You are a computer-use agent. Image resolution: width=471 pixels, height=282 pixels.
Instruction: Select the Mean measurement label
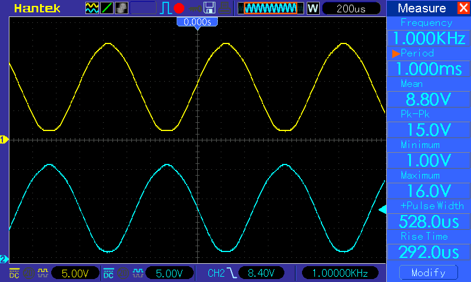pos(412,84)
